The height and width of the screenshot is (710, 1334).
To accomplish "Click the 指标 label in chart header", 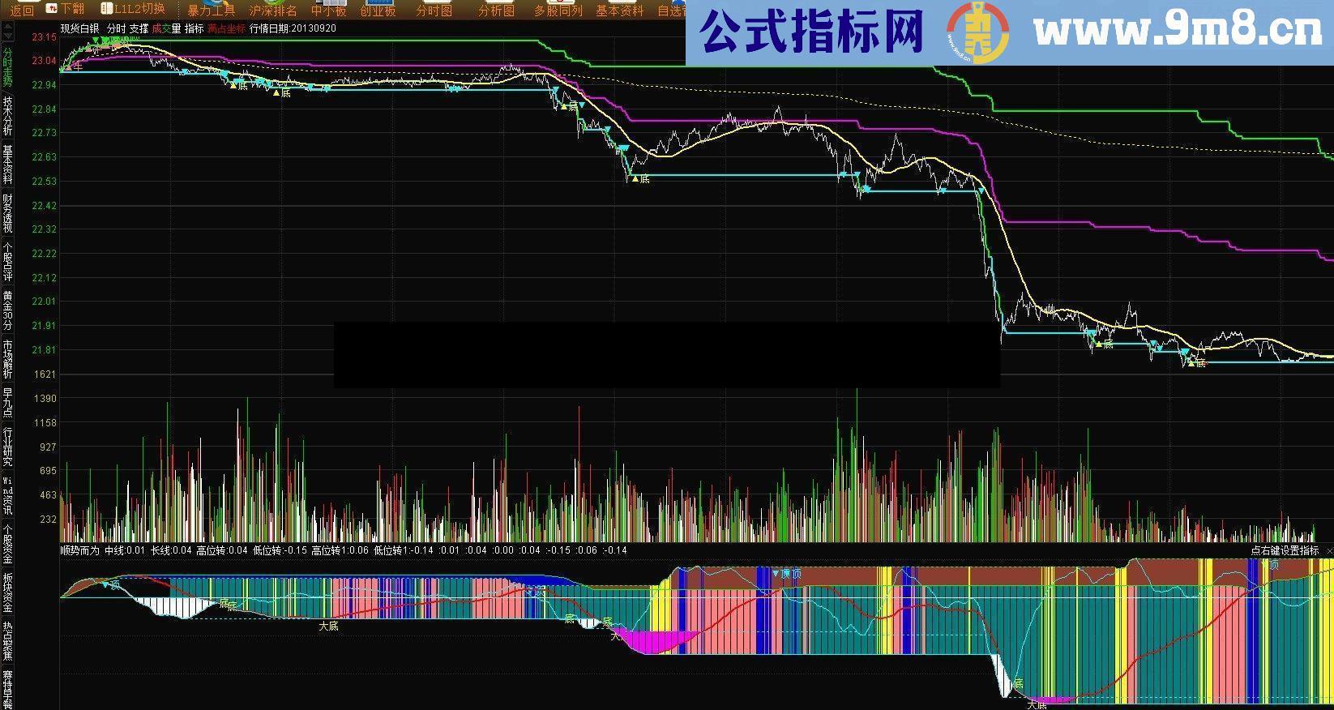I will [x=194, y=28].
